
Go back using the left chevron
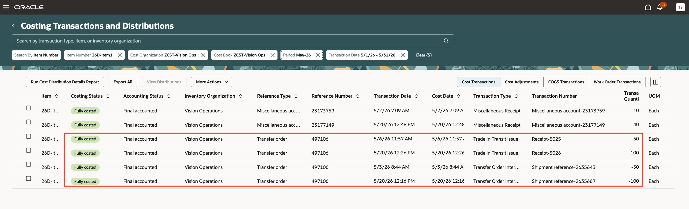point(13,26)
